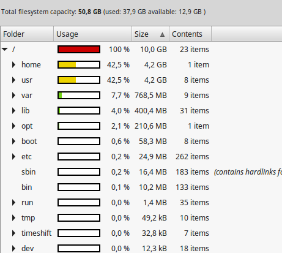
Task: Sort by Usage column header
Action: (x=93, y=34)
